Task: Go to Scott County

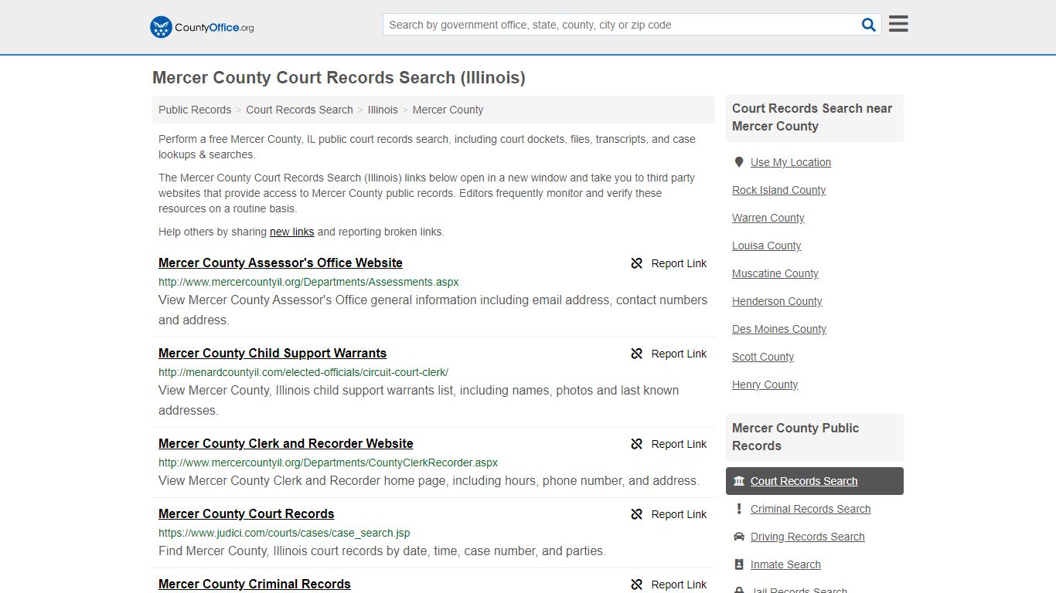Action: pyautogui.click(x=763, y=357)
